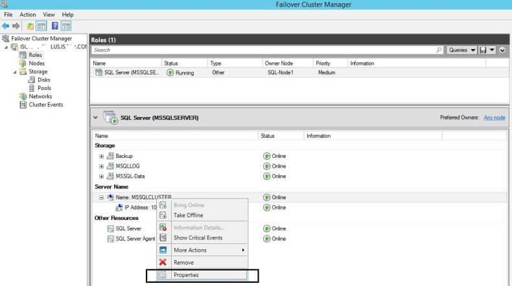Viewport: 512px width, 286px height.
Task: Expand the MSSQL-Data disk resource
Action: 101,176
